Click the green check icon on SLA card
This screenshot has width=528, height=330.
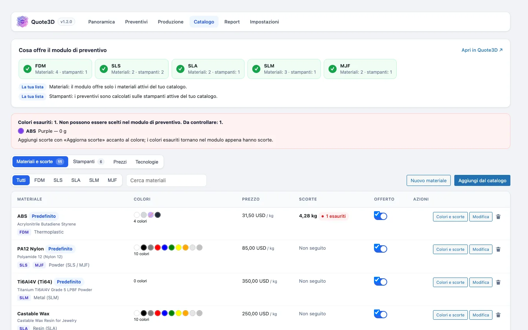(180, 69)
